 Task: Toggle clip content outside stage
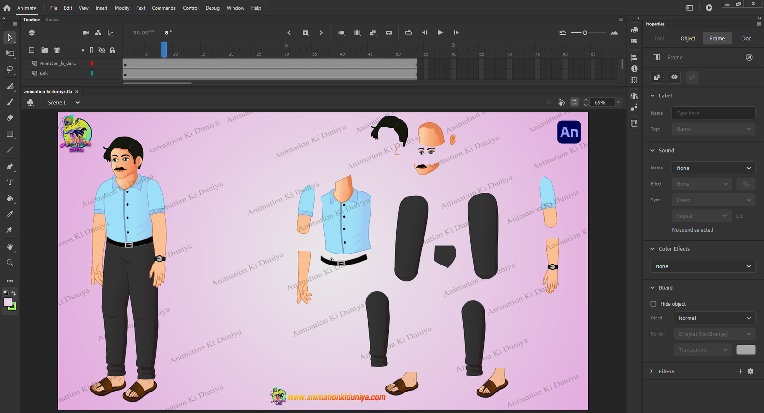click(574, 102)
